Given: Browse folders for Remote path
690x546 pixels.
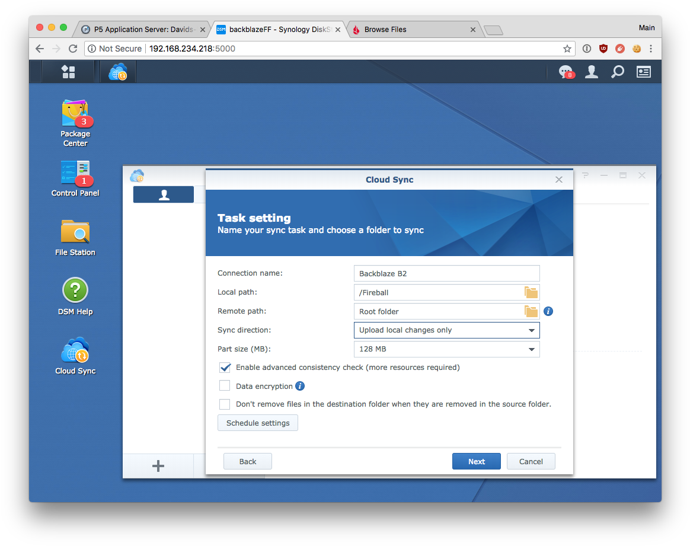Looking at the screenshot, I should click(x=531, y=311).
